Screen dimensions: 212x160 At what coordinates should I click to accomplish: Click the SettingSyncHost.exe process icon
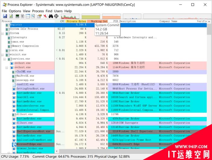[14, 89]
